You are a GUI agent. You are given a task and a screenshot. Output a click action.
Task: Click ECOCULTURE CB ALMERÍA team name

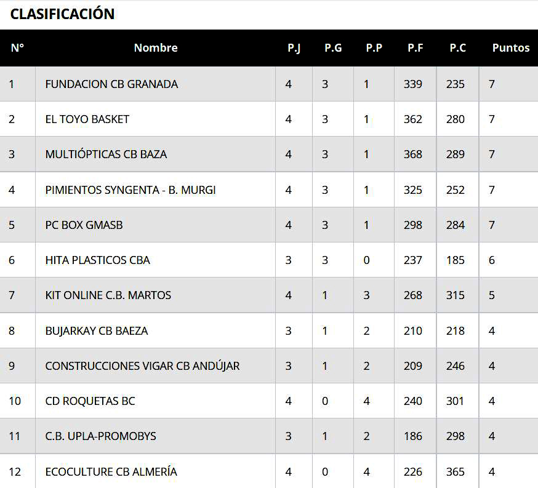click(x=111, y=472)
